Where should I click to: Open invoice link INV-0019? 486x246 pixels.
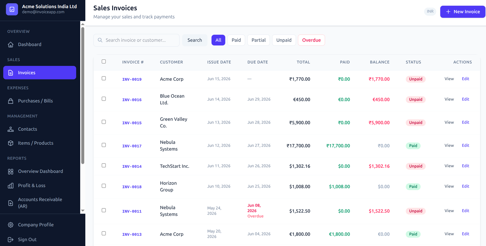132,79
